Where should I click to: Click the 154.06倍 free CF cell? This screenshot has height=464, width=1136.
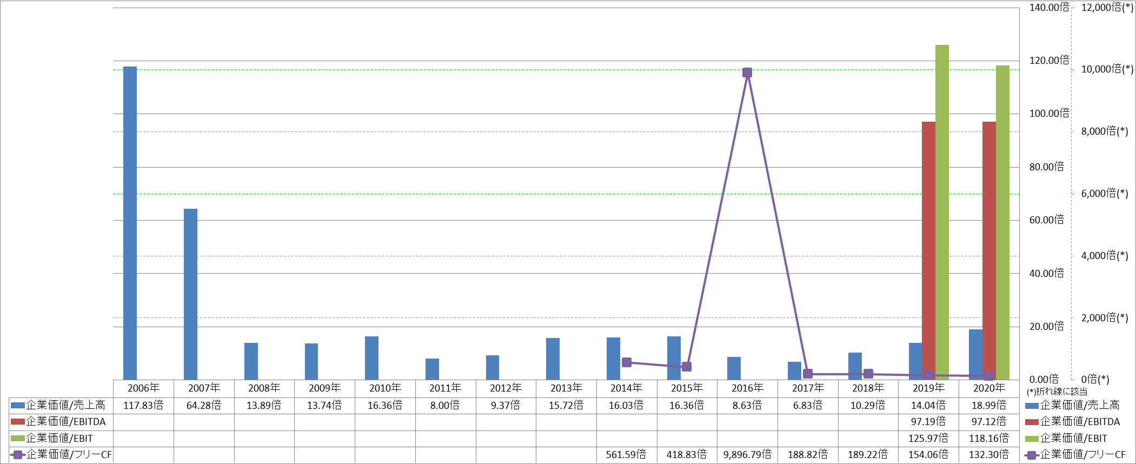tap(928, 455)
